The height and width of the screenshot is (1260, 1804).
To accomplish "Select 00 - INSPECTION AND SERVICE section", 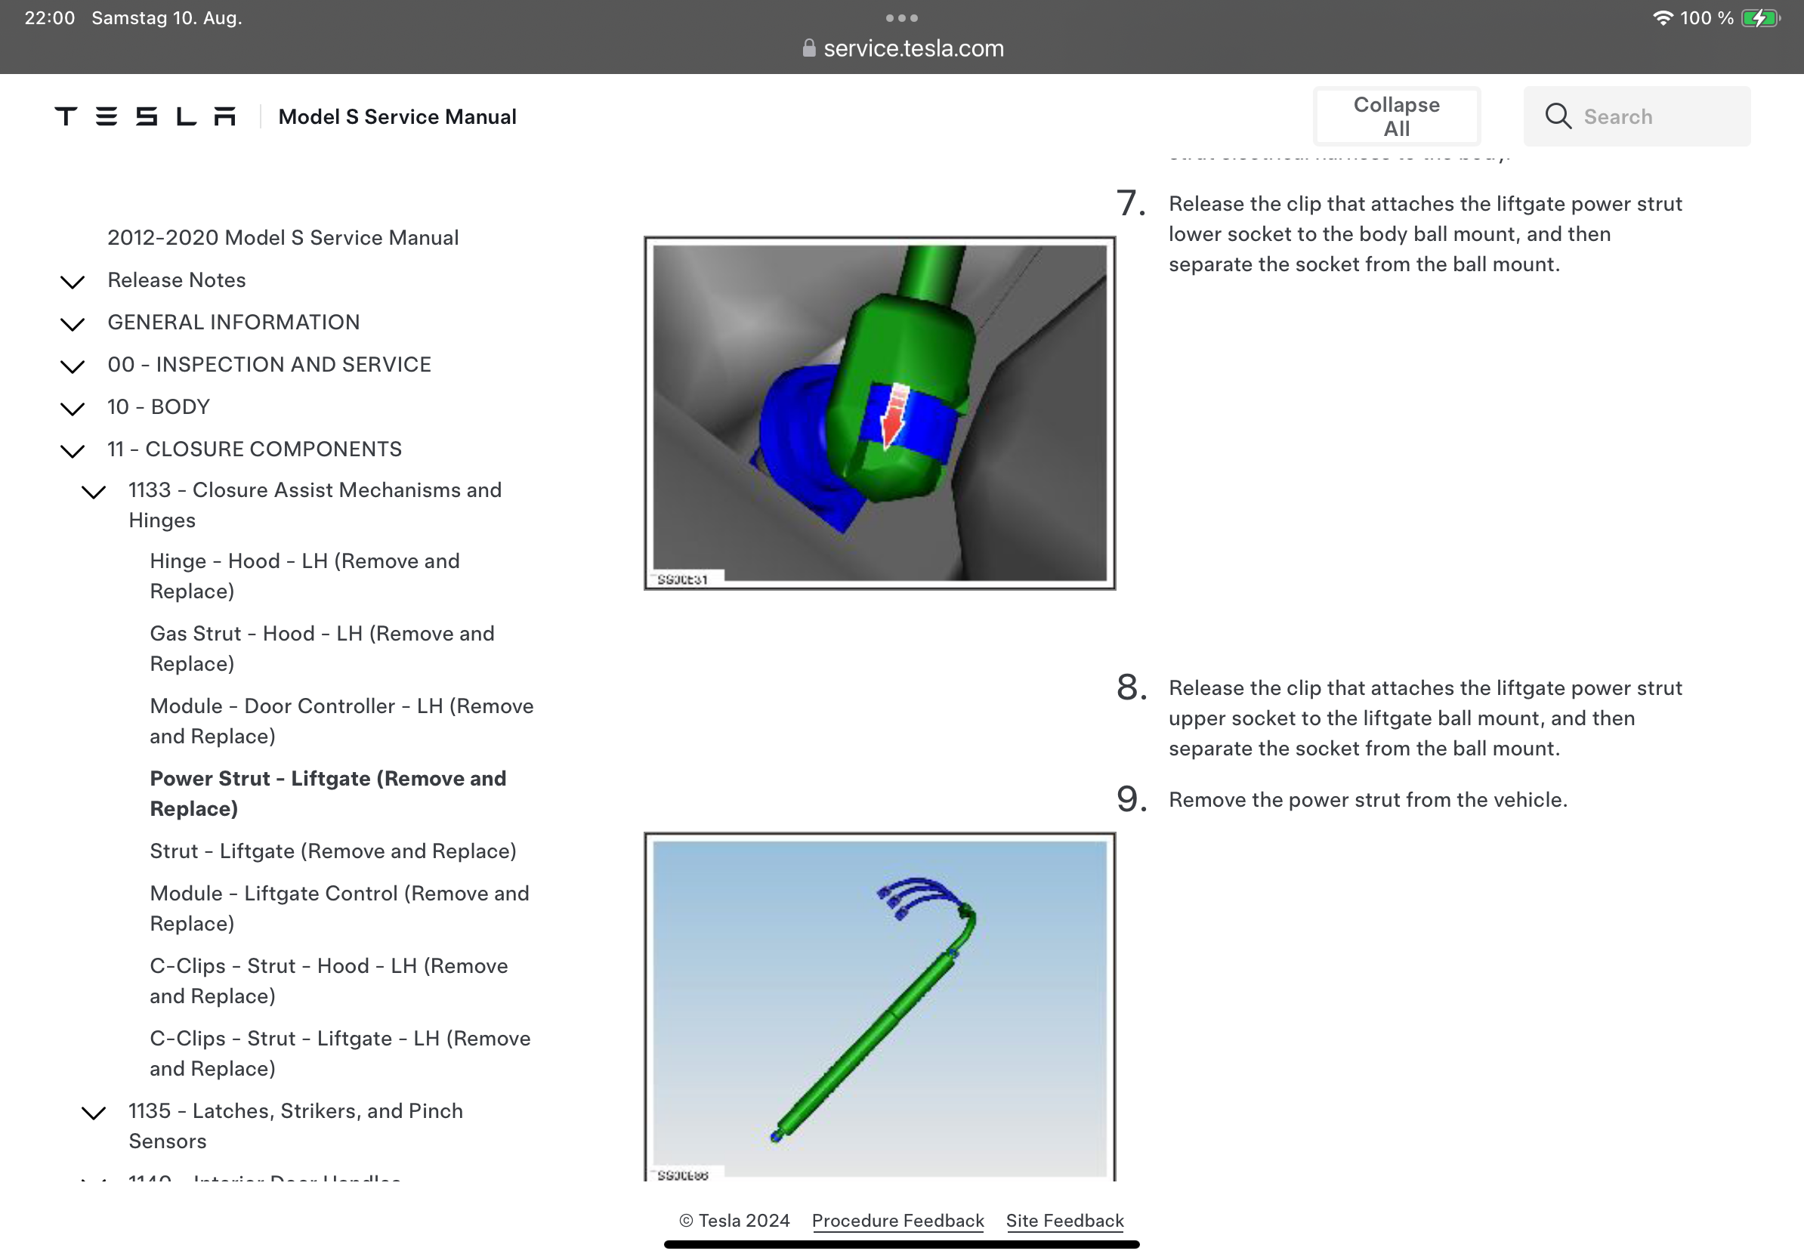I will pos(270,365).
